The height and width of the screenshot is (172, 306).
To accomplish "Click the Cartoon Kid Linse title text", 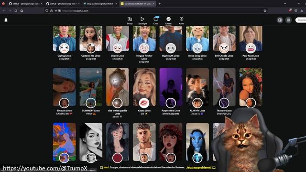I will [x=91, y=56].
